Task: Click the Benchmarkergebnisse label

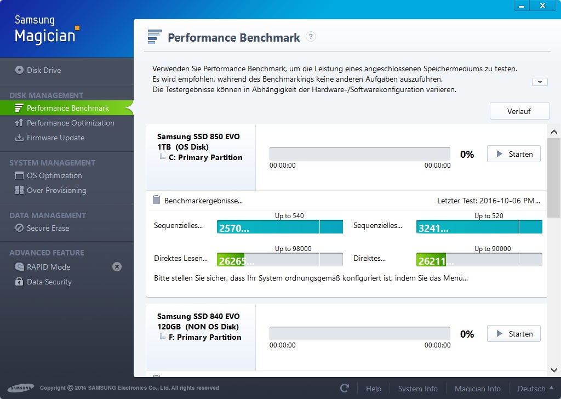Action: [x=203, y=201]
